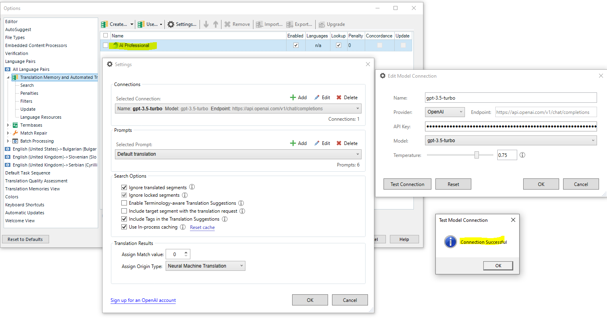Expand the Selected Connection dropdown
The width and height of the screenshot is (607, 321).
358,108
